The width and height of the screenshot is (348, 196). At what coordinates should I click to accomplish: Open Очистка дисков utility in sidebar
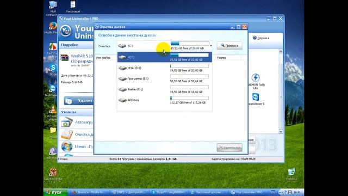click(x=77, y=134)
